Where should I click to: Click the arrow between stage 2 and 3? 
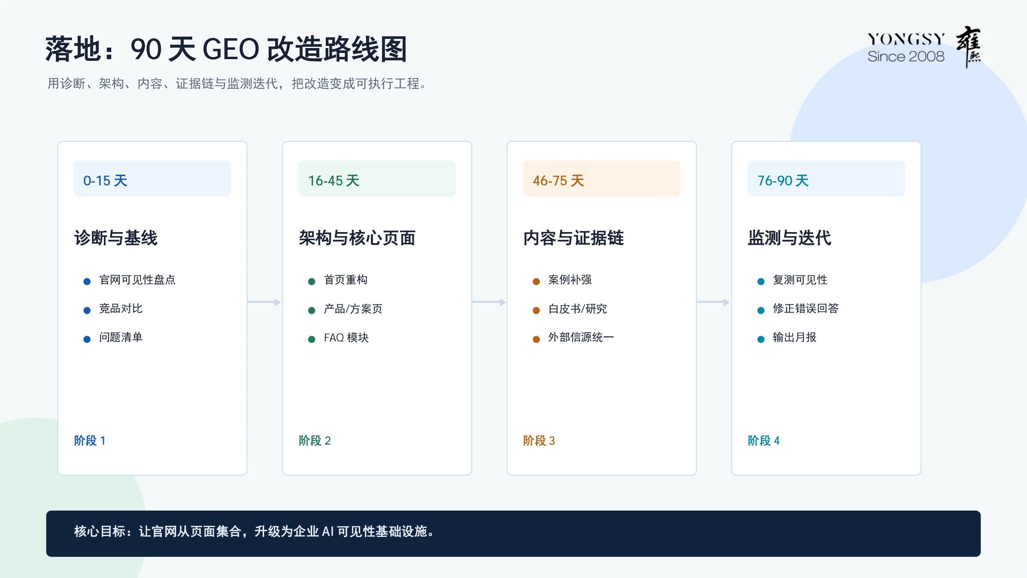click(489, 302)
